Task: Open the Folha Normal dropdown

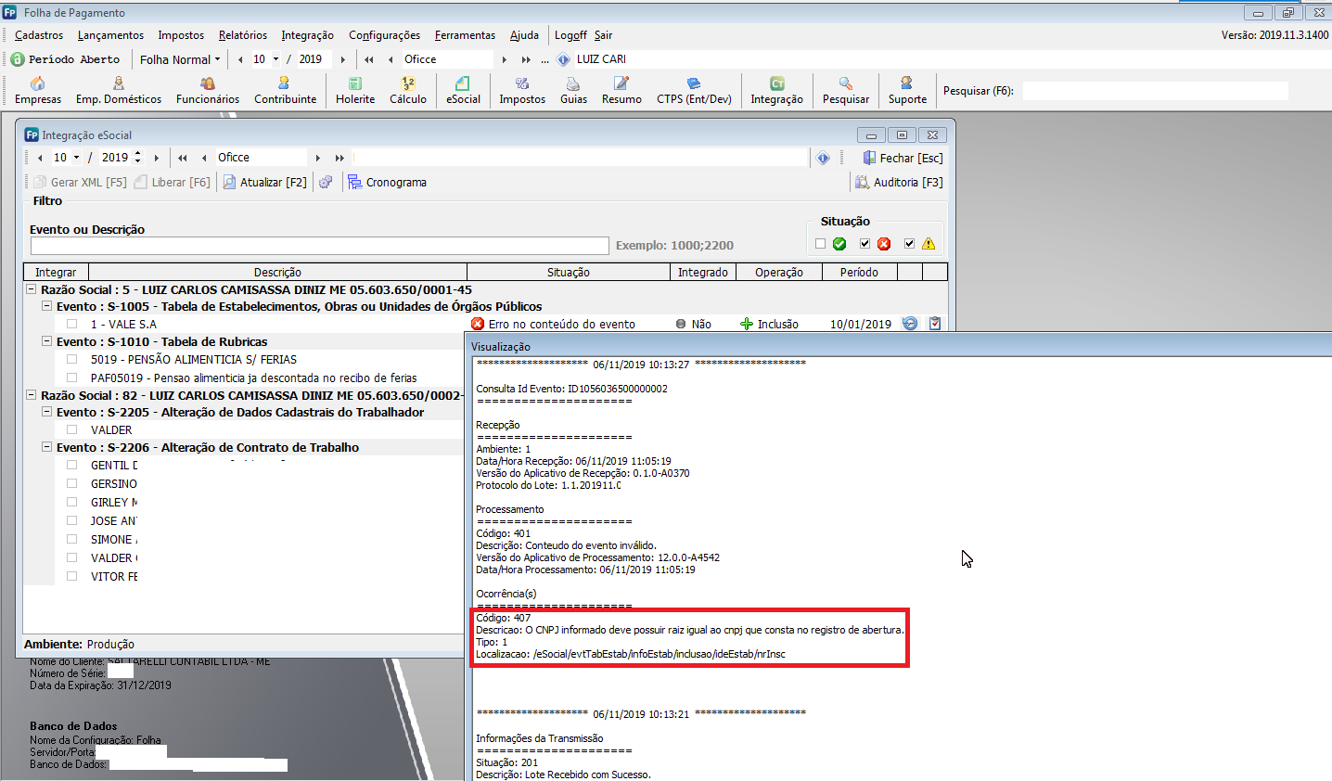Action: click(x=180, y=59)
